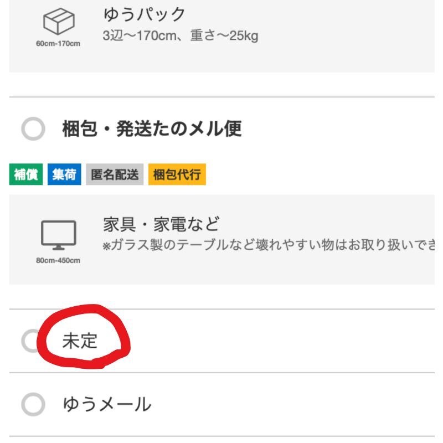Image resolution: width=443 pixels, height=443 pixels.
Task: Click the ゆうメール option label
Action: (x=107, y=405)
